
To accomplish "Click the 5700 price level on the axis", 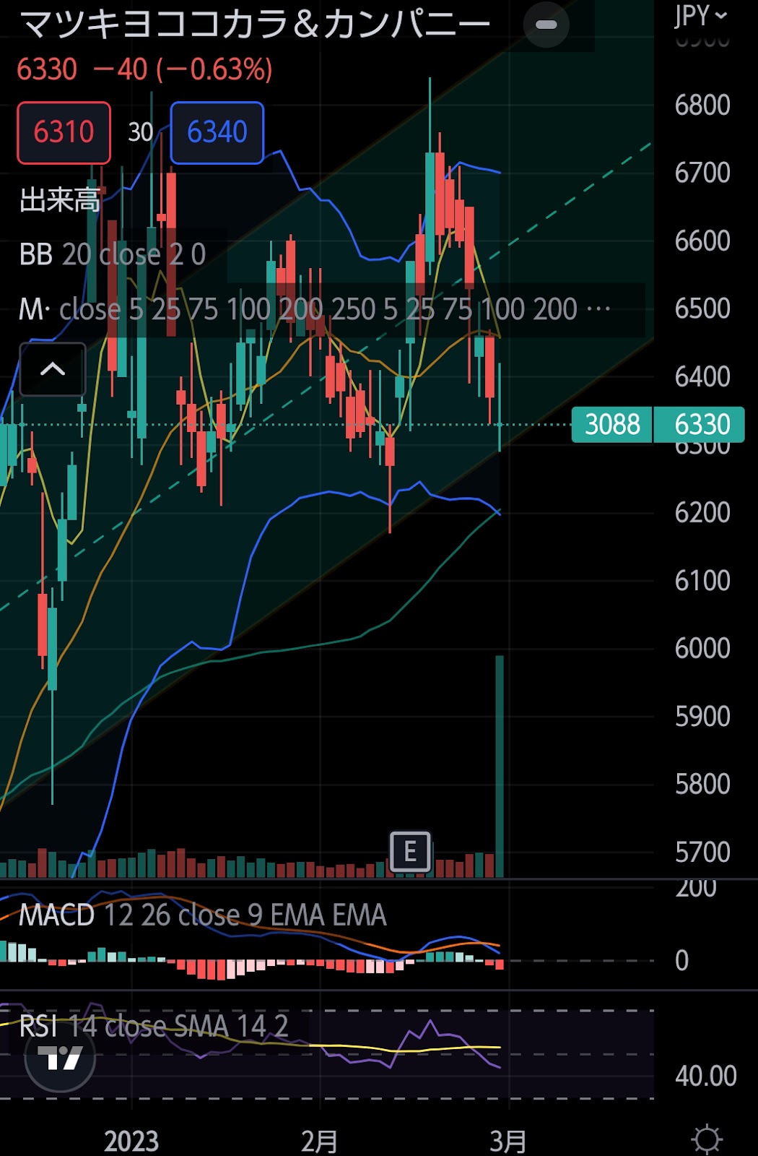I will pyautogui.click(x=702, y=852).
